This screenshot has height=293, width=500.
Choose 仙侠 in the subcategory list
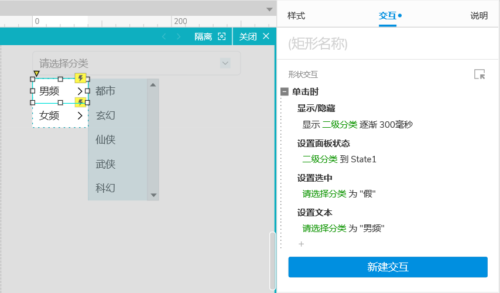coord(105,139)
